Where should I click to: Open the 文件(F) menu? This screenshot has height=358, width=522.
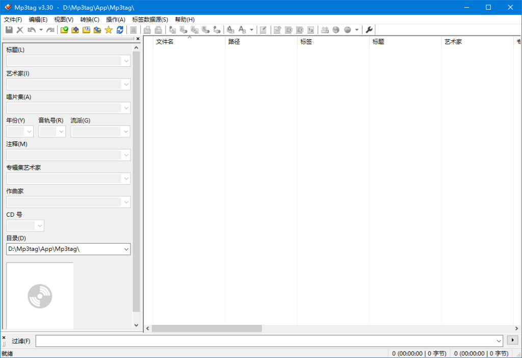[13, 20]
